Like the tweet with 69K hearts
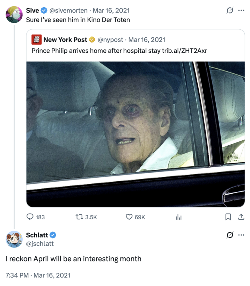250x286 pixels. 129,217
